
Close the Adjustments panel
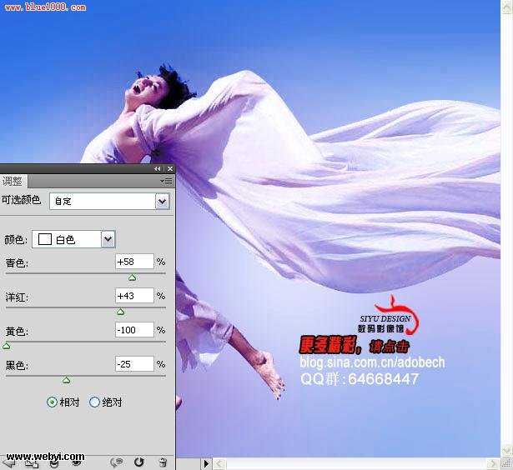point(170,168)
